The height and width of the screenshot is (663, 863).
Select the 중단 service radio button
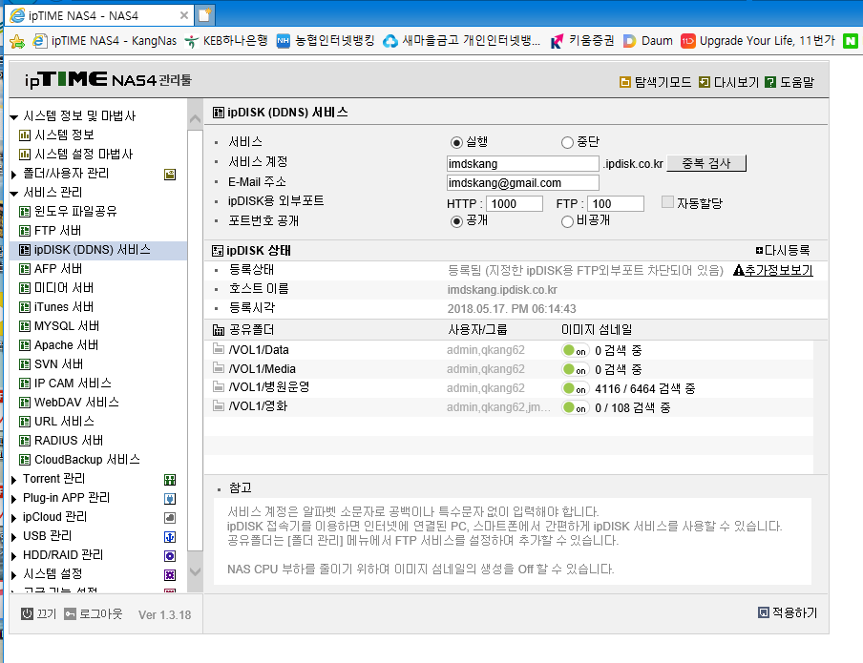(x=567, y=143)
